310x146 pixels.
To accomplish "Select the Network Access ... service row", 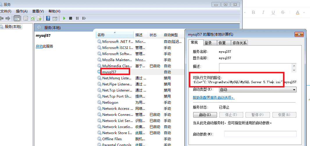I will 140,108.
